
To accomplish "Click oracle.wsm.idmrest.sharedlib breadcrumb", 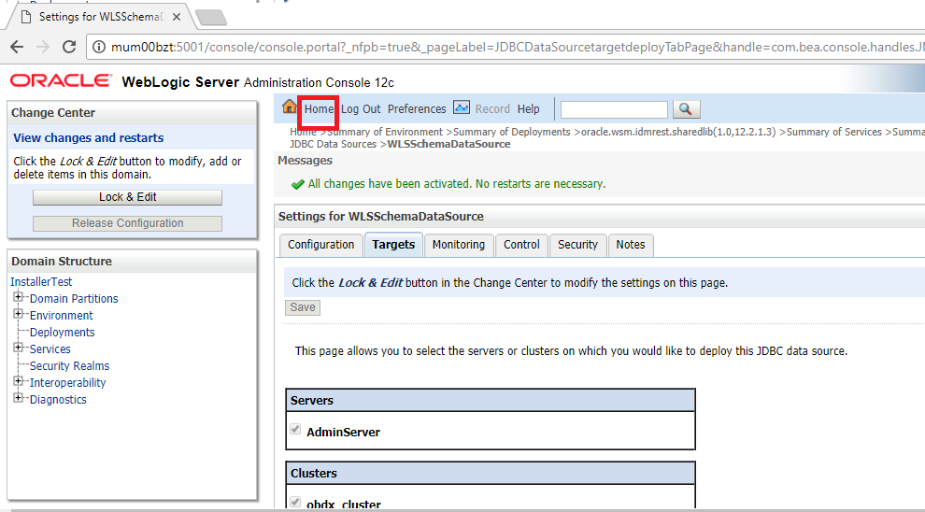I will pos(678,132).
